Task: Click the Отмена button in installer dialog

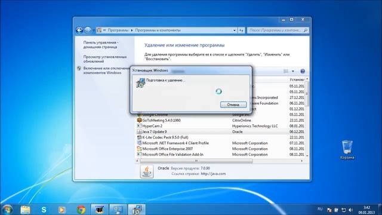Action: point(233,105)
